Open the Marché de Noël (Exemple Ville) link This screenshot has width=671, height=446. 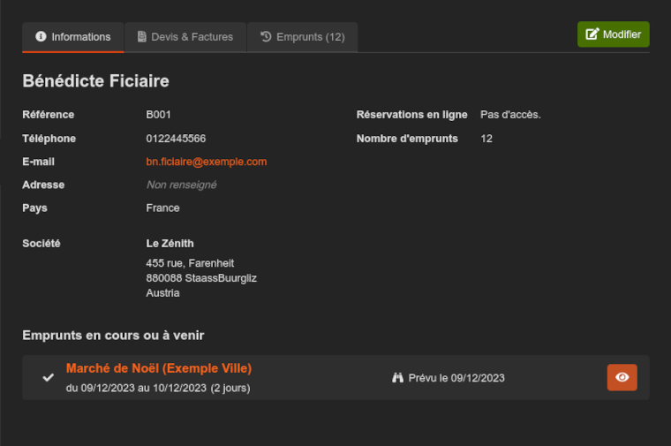[159, 368]
